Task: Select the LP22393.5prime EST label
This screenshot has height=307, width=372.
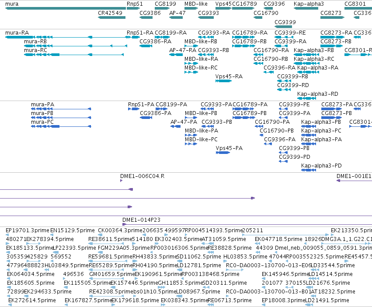Action: click(74, 248)
